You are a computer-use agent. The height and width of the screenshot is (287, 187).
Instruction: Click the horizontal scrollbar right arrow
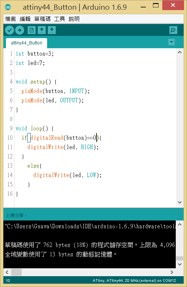point(172,272)
